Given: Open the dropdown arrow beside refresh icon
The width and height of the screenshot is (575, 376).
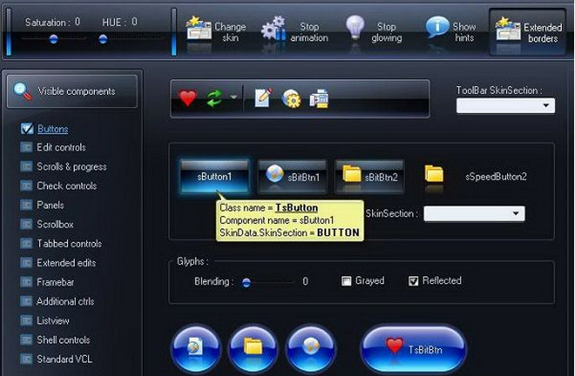Looking at the screenshot, I should [234, 98].
